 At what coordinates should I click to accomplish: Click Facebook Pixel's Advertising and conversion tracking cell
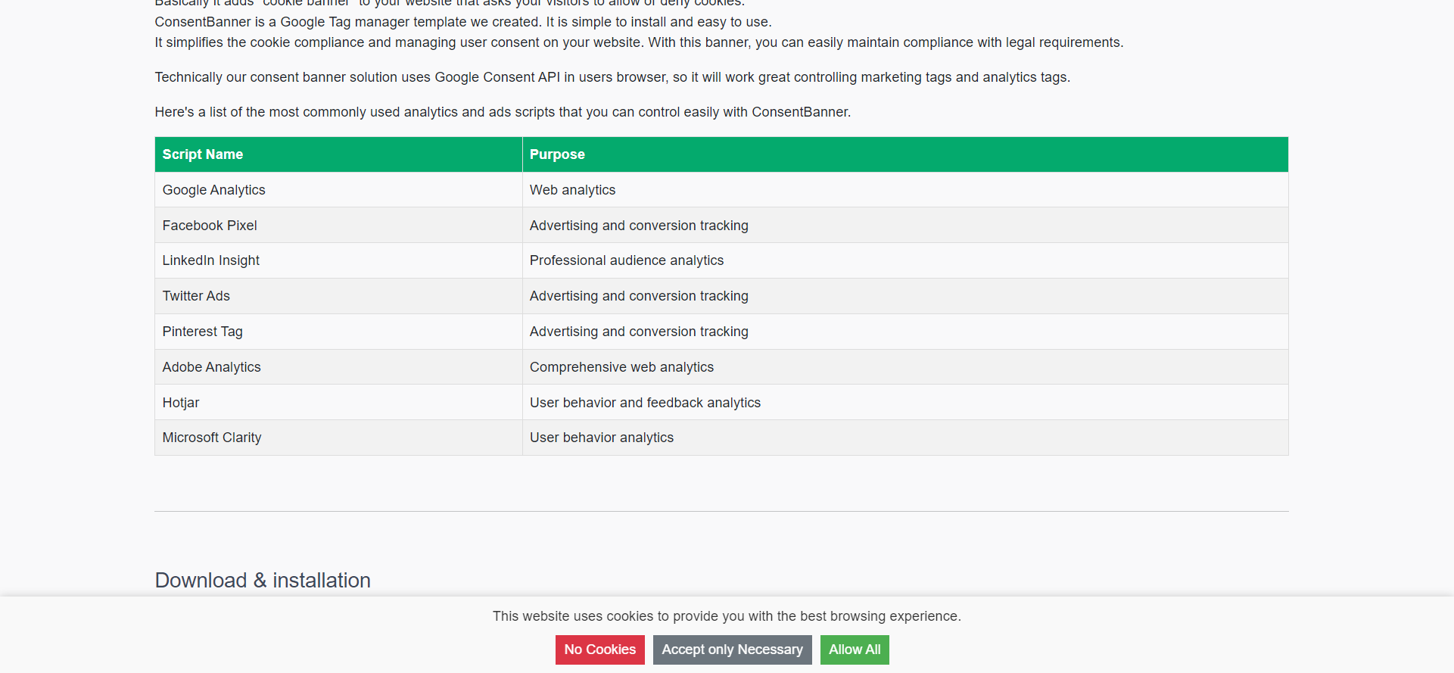(905, 226)
